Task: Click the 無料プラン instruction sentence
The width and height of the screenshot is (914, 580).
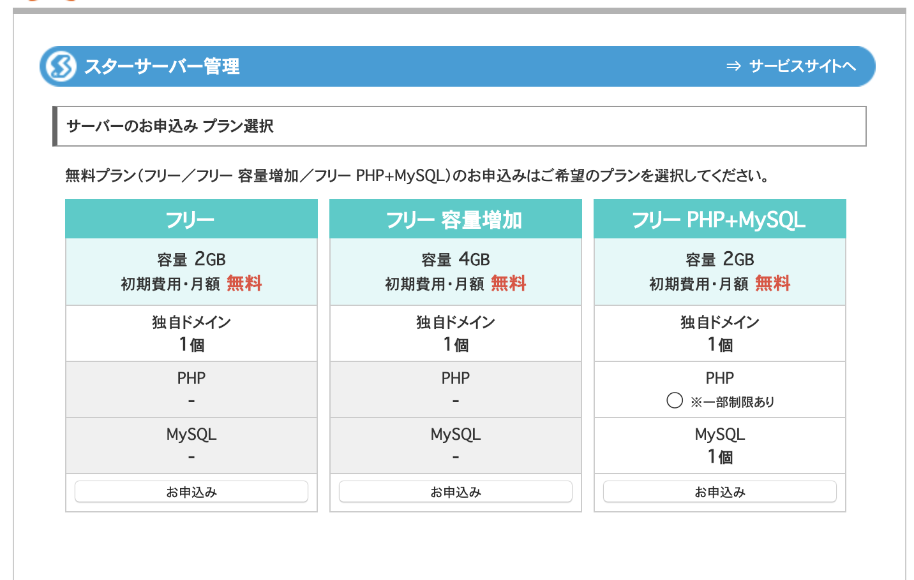Action: (418, 175)
